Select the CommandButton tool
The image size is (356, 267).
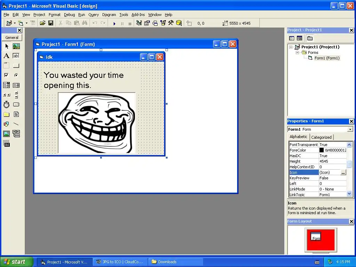coord(16,66)
